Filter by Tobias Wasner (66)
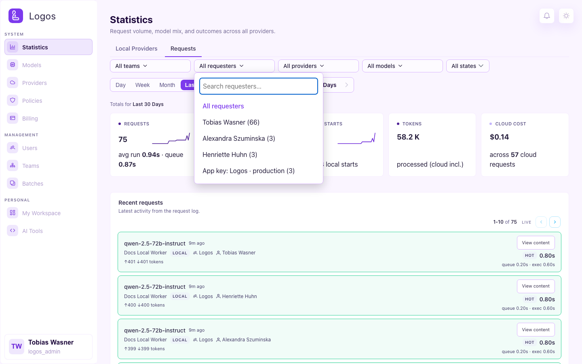The width and height of the screenshot is (582, 364). tap(259, 122)
